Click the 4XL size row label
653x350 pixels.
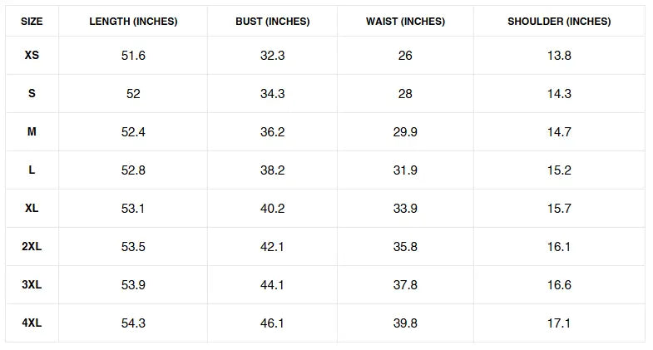[x=32, y=323]
